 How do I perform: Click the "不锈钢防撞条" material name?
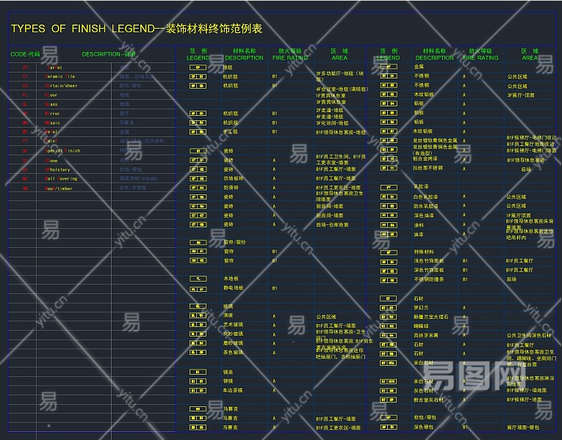click(429, 279)
